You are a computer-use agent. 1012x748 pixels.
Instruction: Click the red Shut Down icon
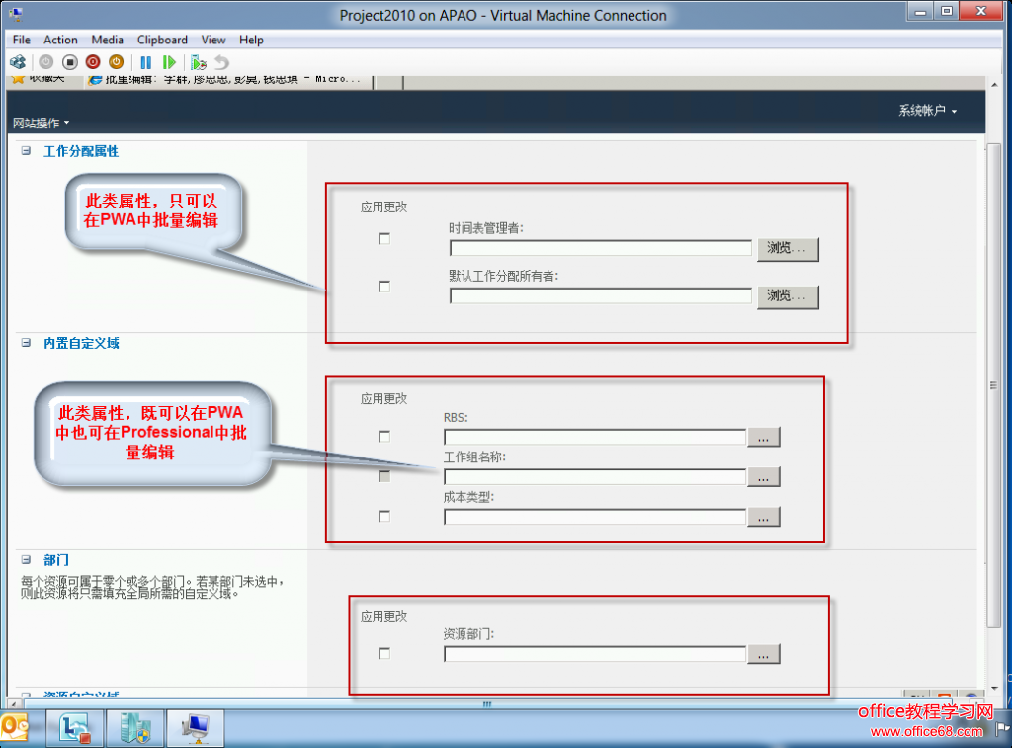(93, 62)
